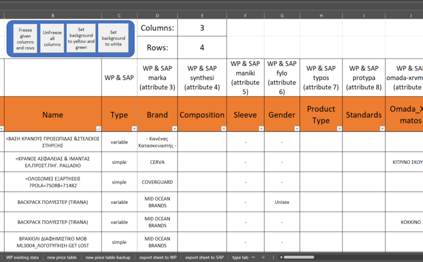The height and width of the screenshot is (262, 423).
Task: Click the Set background to white button
Action: 113,38
